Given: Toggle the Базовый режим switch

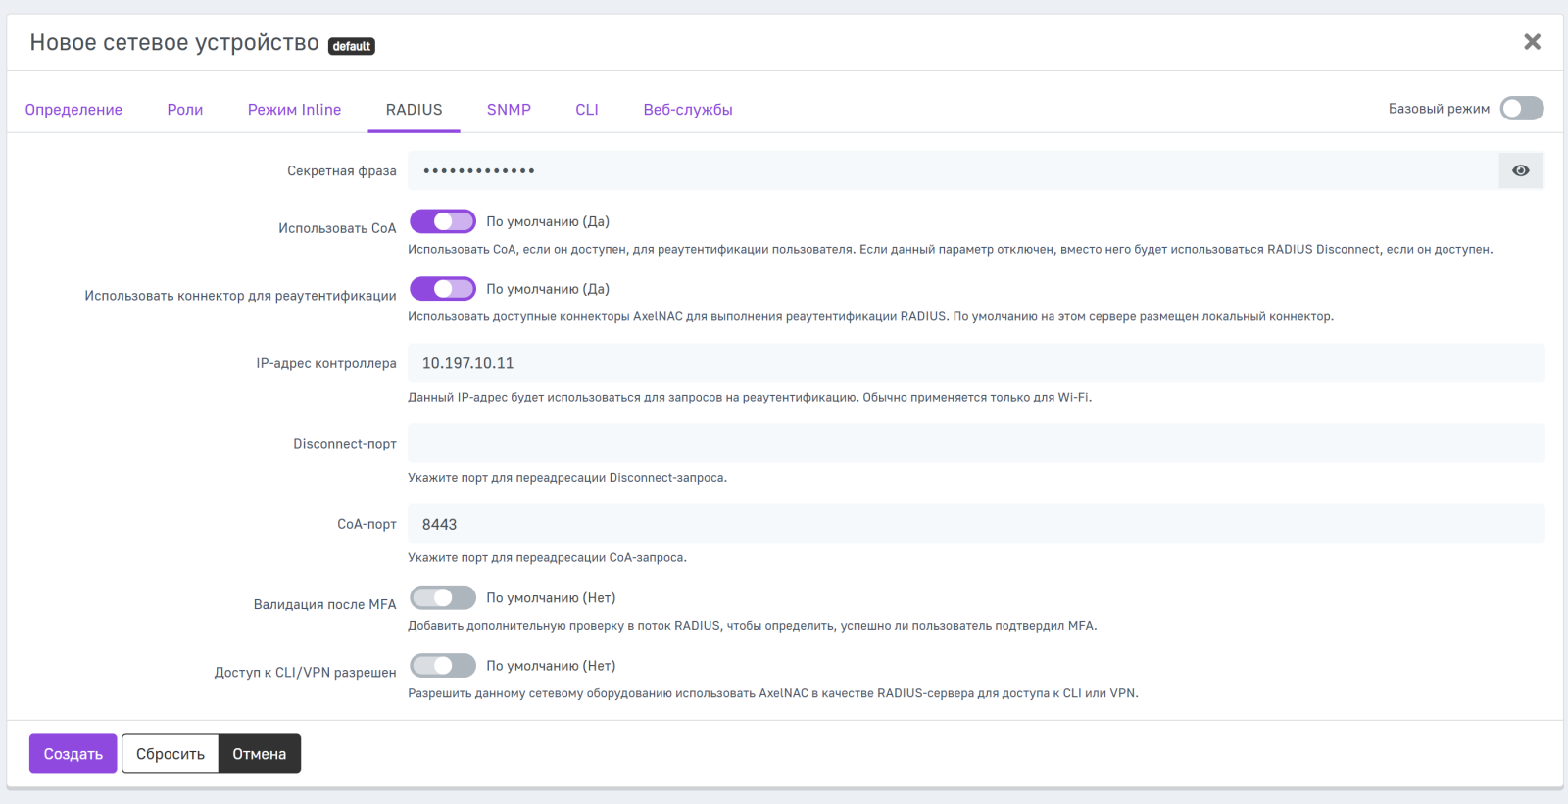Looking at the screenshot, I should coord(1521,109).
